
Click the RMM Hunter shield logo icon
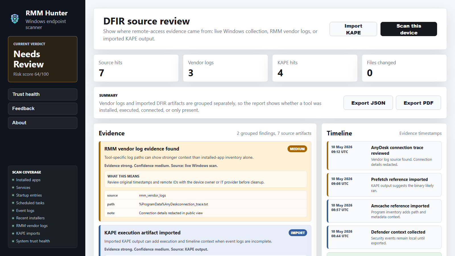[x=15, y=19]
